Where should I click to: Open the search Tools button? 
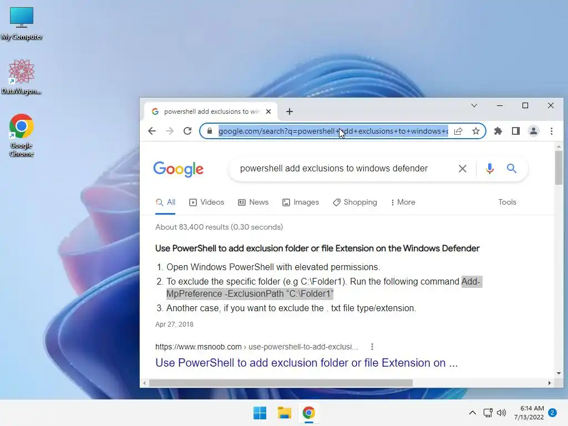(x=507, y=202)
